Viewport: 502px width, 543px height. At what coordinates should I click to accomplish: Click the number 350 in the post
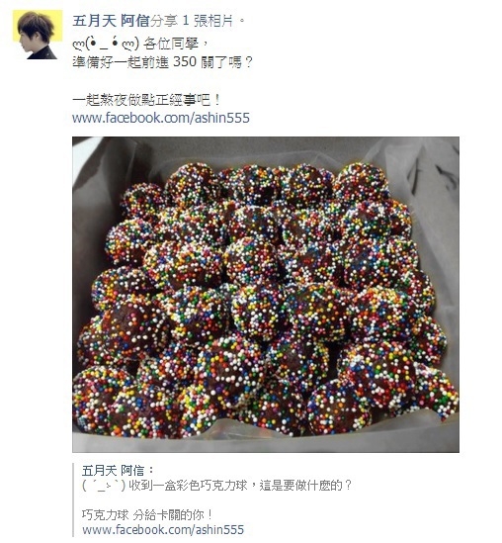coord(185,62)
